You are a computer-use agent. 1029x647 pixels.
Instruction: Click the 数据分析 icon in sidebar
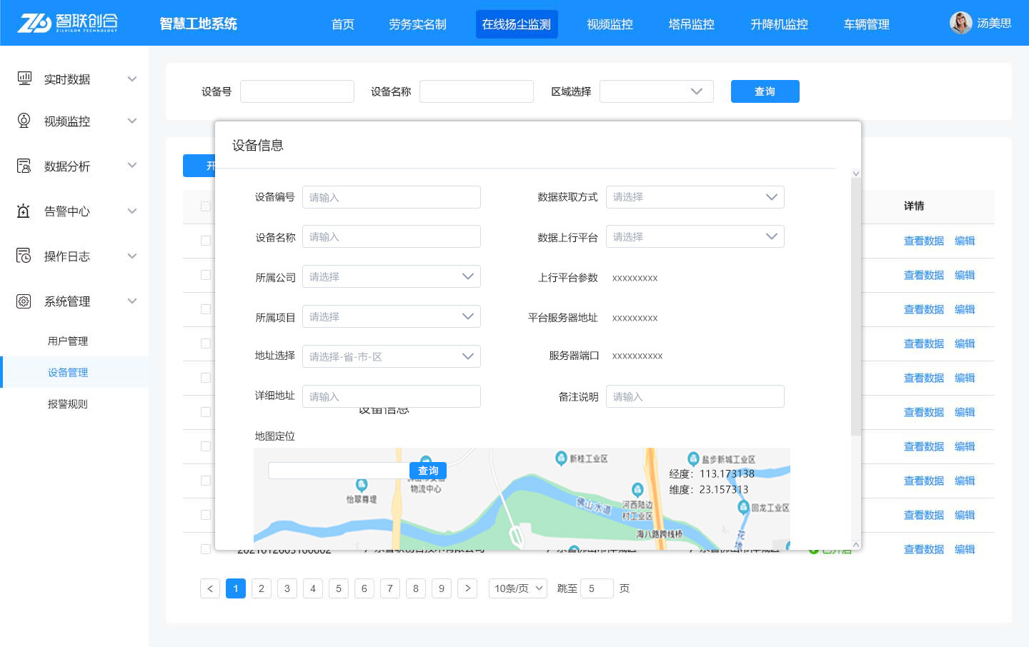coord(24,166)
